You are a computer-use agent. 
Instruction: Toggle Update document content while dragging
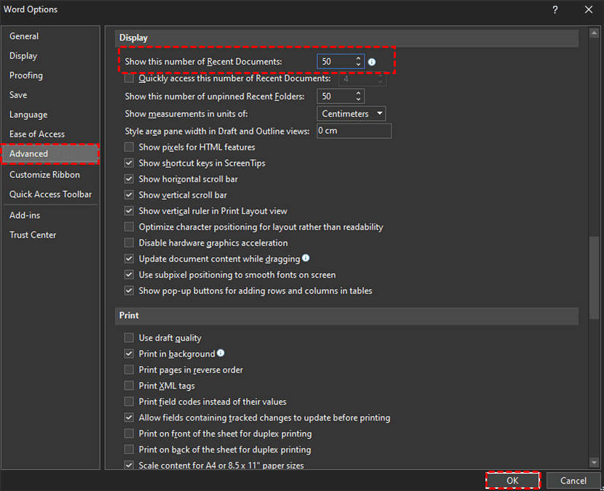coord(129,259)
